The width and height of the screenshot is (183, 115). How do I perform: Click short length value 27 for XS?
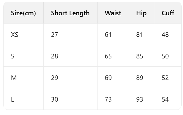[55, 35]
